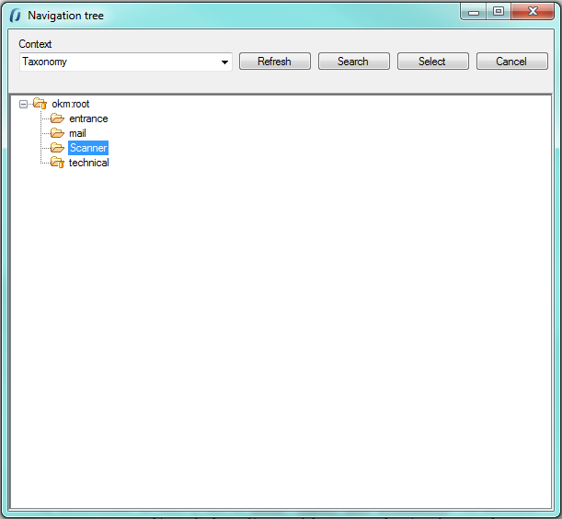Select the highlighted Scanner label
The width and height of the screenshot is (562, 519).
[88, 148]
